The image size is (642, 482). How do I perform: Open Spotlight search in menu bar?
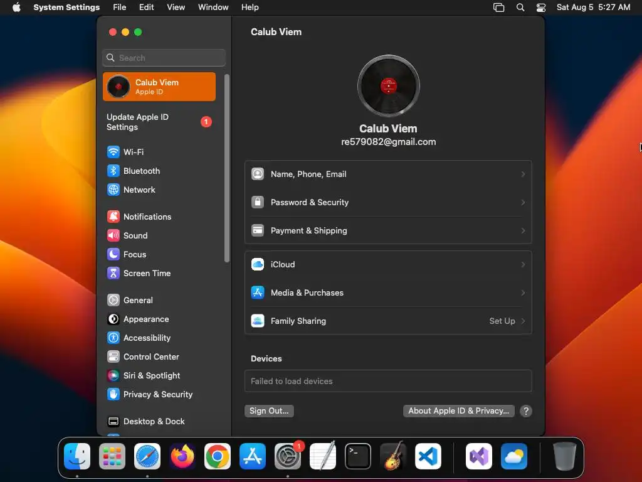[520, 7]
